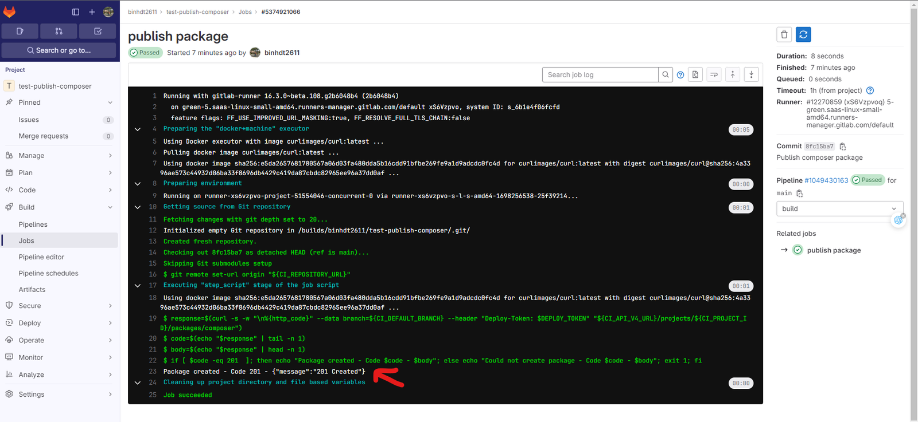Toggle line wrap in the job log
The image size is (918, 422).
pos(714,74)
